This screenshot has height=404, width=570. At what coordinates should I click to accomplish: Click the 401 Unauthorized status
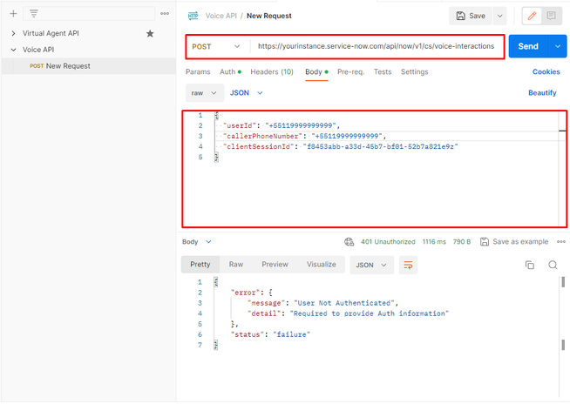[388, 242]
